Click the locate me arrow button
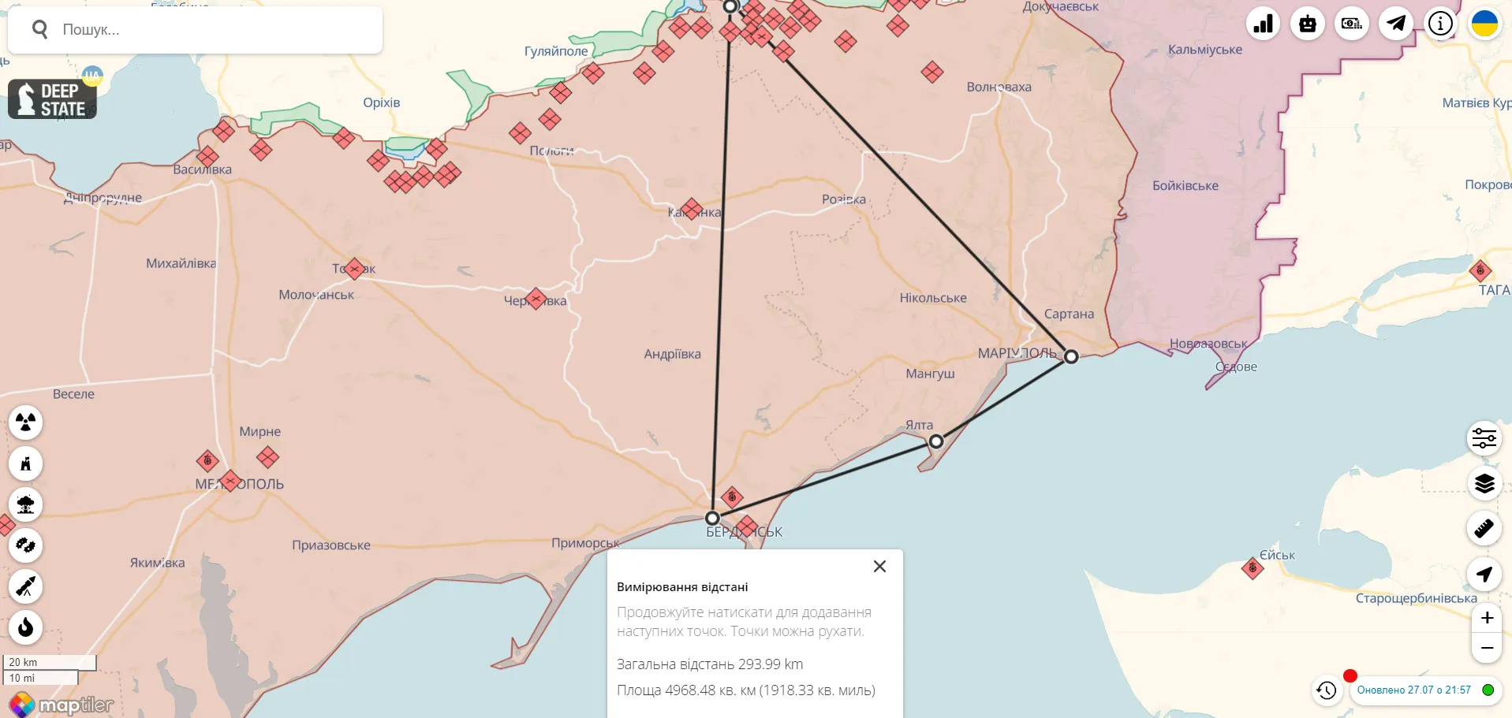Image resolution: width=1512 pixels, height=718 pixels. (x=1484, y=574)
